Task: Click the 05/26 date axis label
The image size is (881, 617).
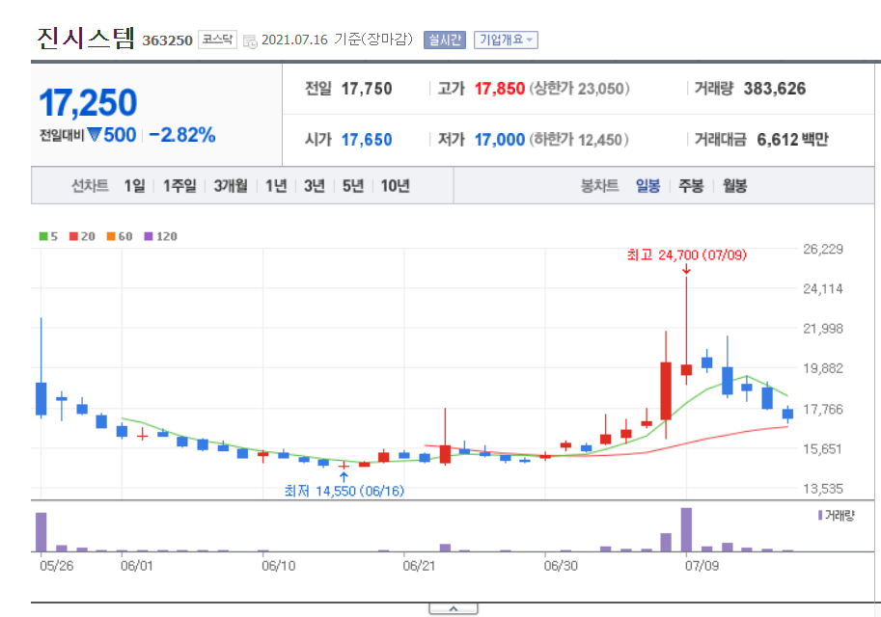Action: (x=57, y=566)
